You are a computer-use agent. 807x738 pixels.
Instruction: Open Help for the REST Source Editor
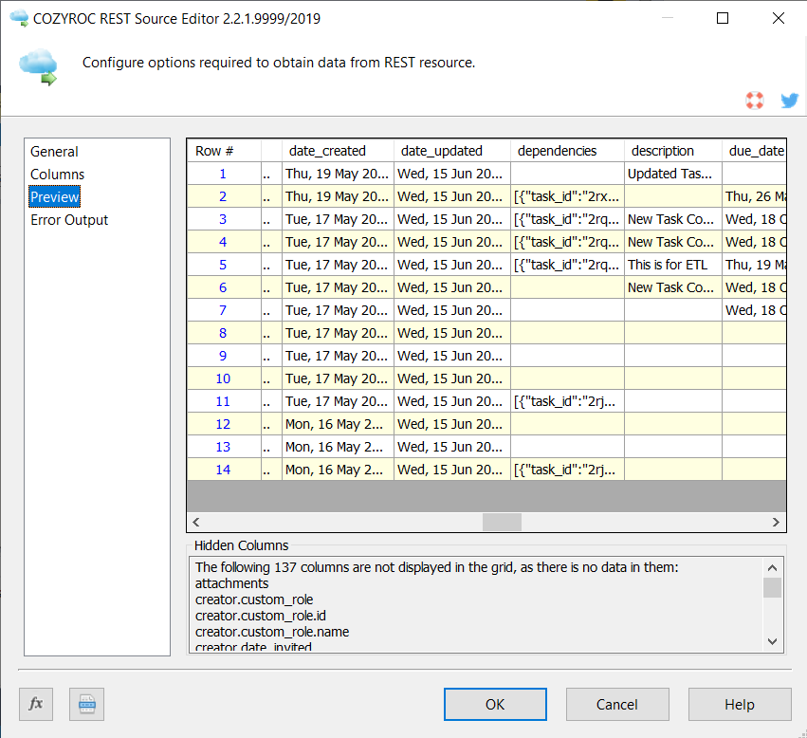(x=740, y=704)
